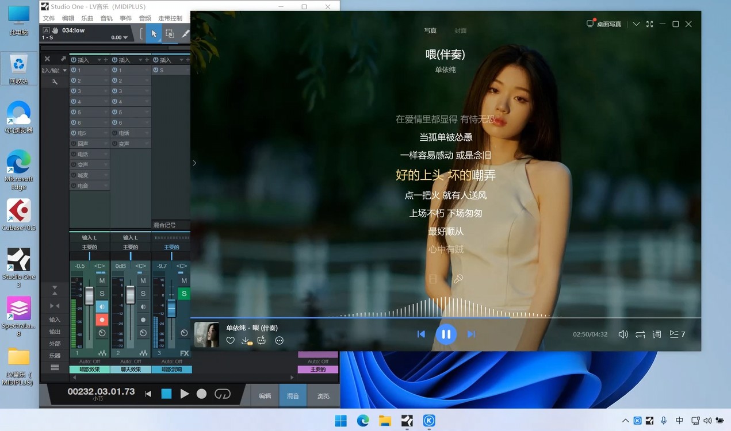Viewport: 731px width, 431px height.
Task: Open the playlist queue icon
Action: click(677, 334)
